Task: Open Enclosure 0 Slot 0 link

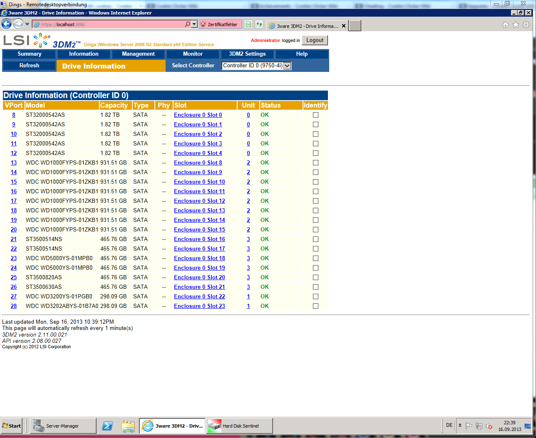Action: (x=198, y=115)
